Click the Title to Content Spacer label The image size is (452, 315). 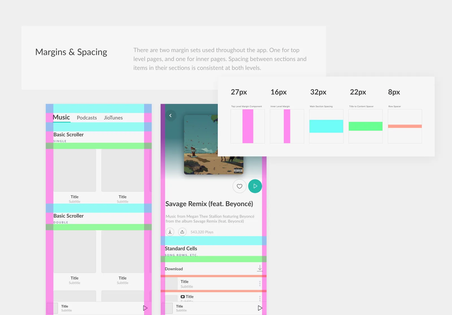pyautogui.click(x=361, y=106)
